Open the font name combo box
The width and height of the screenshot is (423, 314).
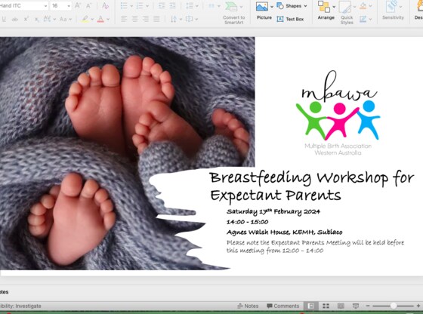tap(23, 5)
